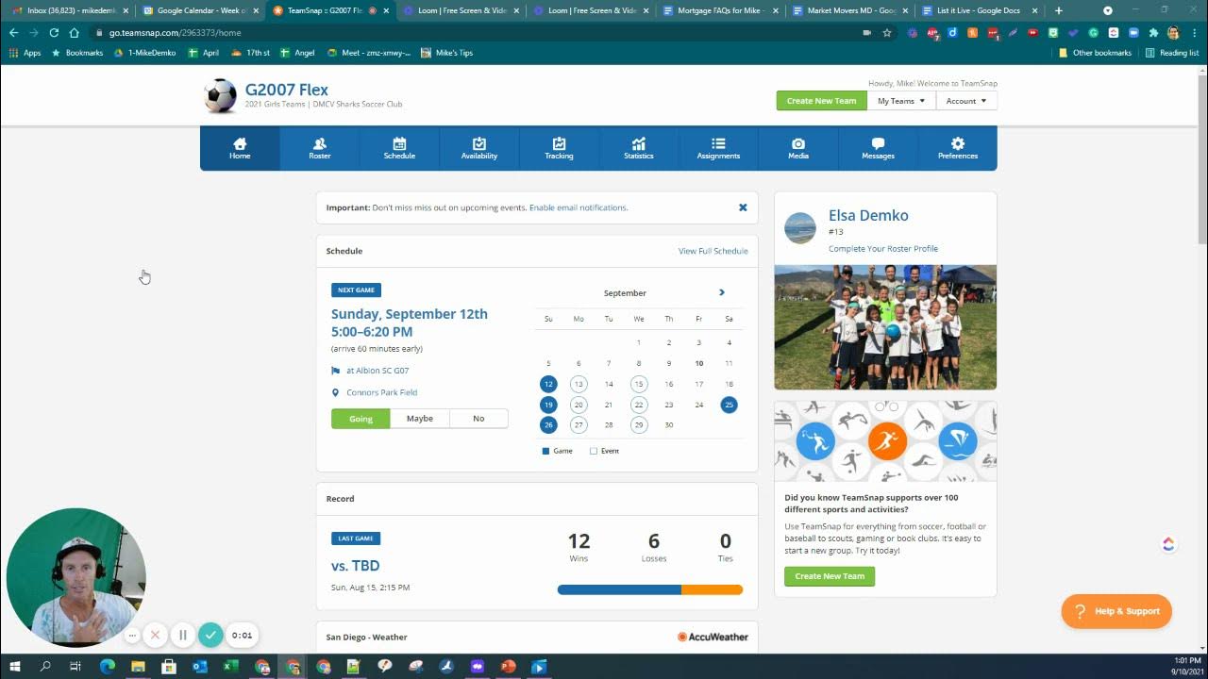Switch to Market Movers MD tab
1208x679 pixels.
pyautogui.click(x=850, y=10)
